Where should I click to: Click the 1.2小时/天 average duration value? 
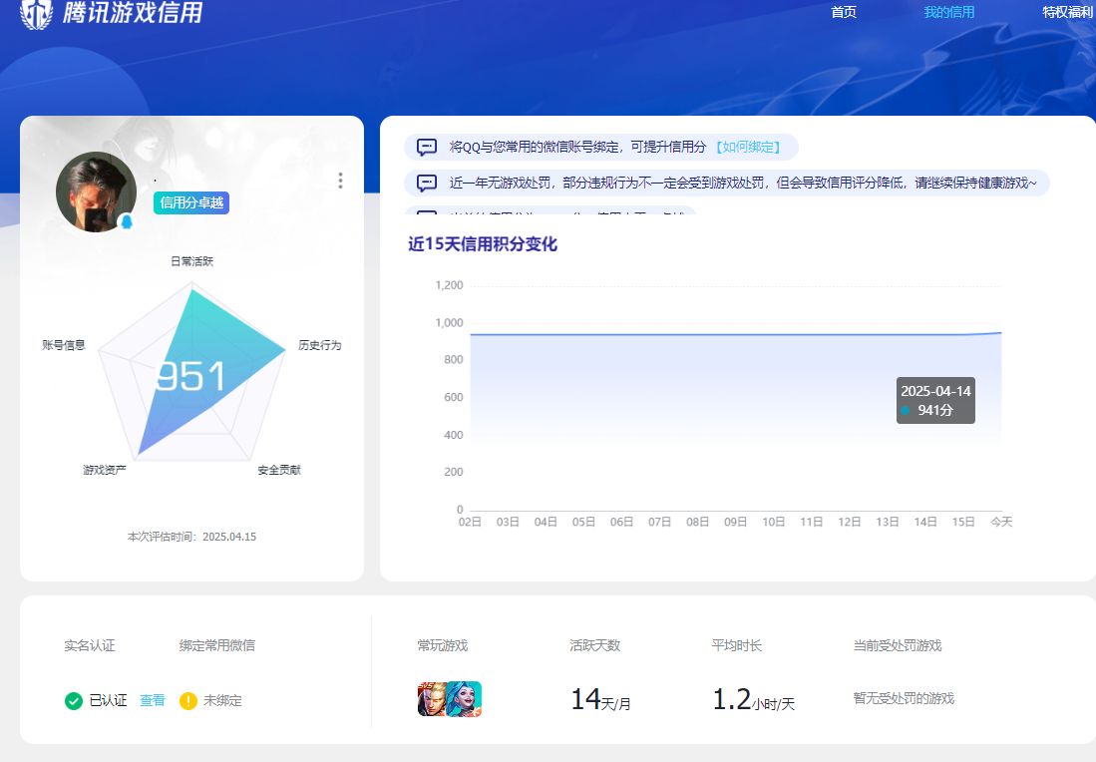coord(754,700)
